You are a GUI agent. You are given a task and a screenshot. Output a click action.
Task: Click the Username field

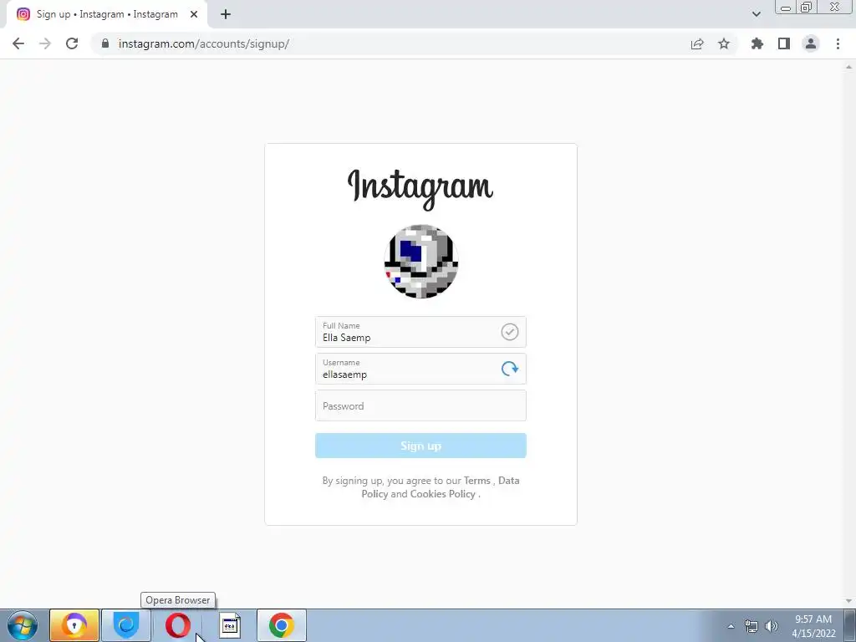[x=420, y=369]
